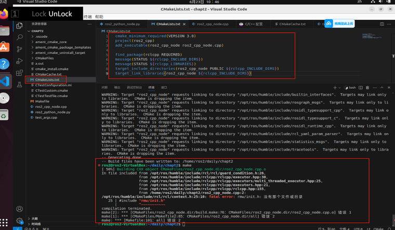The width and height of the screenshot is (395, 230).
Task: Close the terminal panel
Action: tap(389, 88)
